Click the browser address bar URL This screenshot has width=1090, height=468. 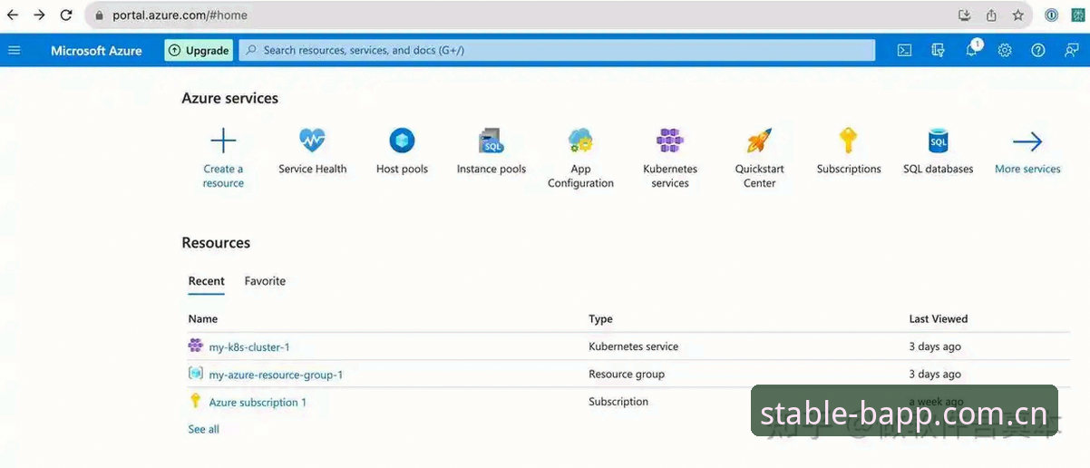(180, 15)
